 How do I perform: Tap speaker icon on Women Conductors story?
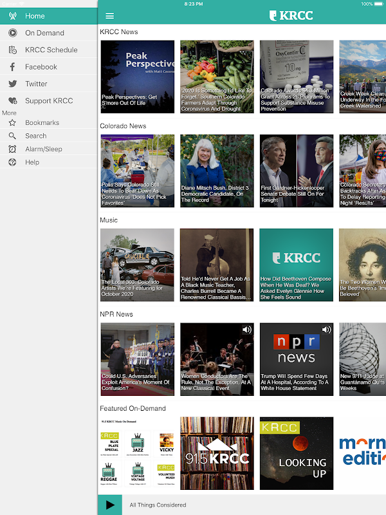pos(247,330)
